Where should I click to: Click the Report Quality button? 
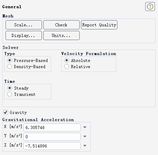coord(99,25)
